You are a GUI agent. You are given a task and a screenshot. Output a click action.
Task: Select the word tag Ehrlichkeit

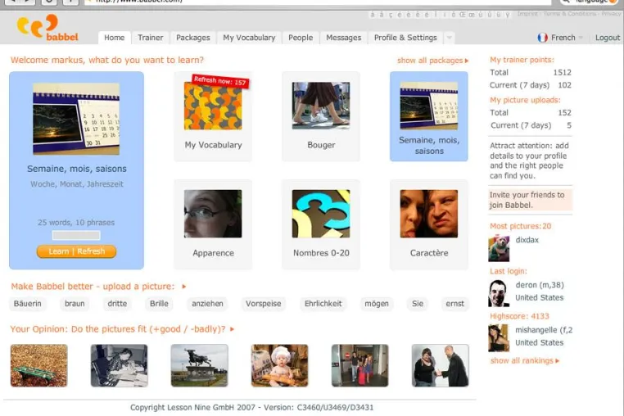point(323,304)
